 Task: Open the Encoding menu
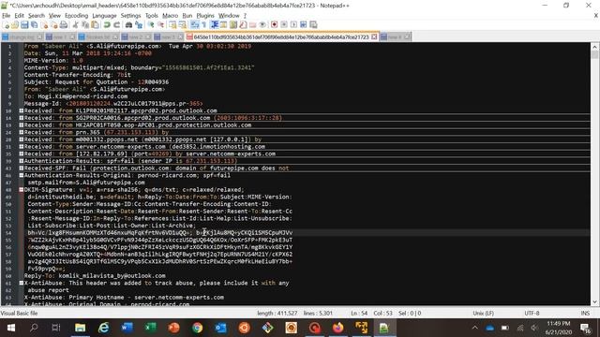point(76,16)
